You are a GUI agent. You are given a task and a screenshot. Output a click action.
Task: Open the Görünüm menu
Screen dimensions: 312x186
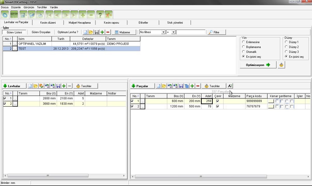[x=29, y=7]
